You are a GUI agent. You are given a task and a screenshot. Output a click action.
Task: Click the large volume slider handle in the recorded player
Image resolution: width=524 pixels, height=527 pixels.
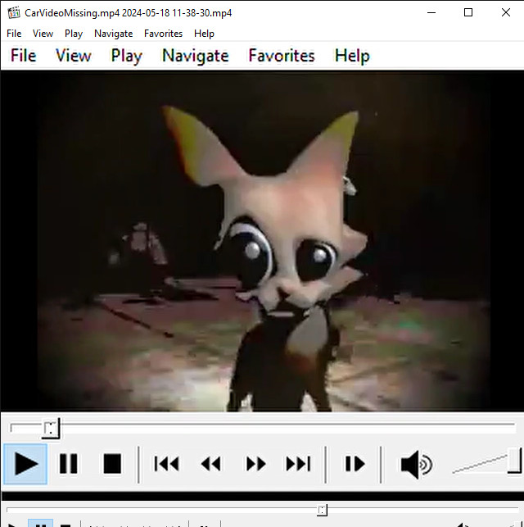pyautogui.click(x=515, y=461)
